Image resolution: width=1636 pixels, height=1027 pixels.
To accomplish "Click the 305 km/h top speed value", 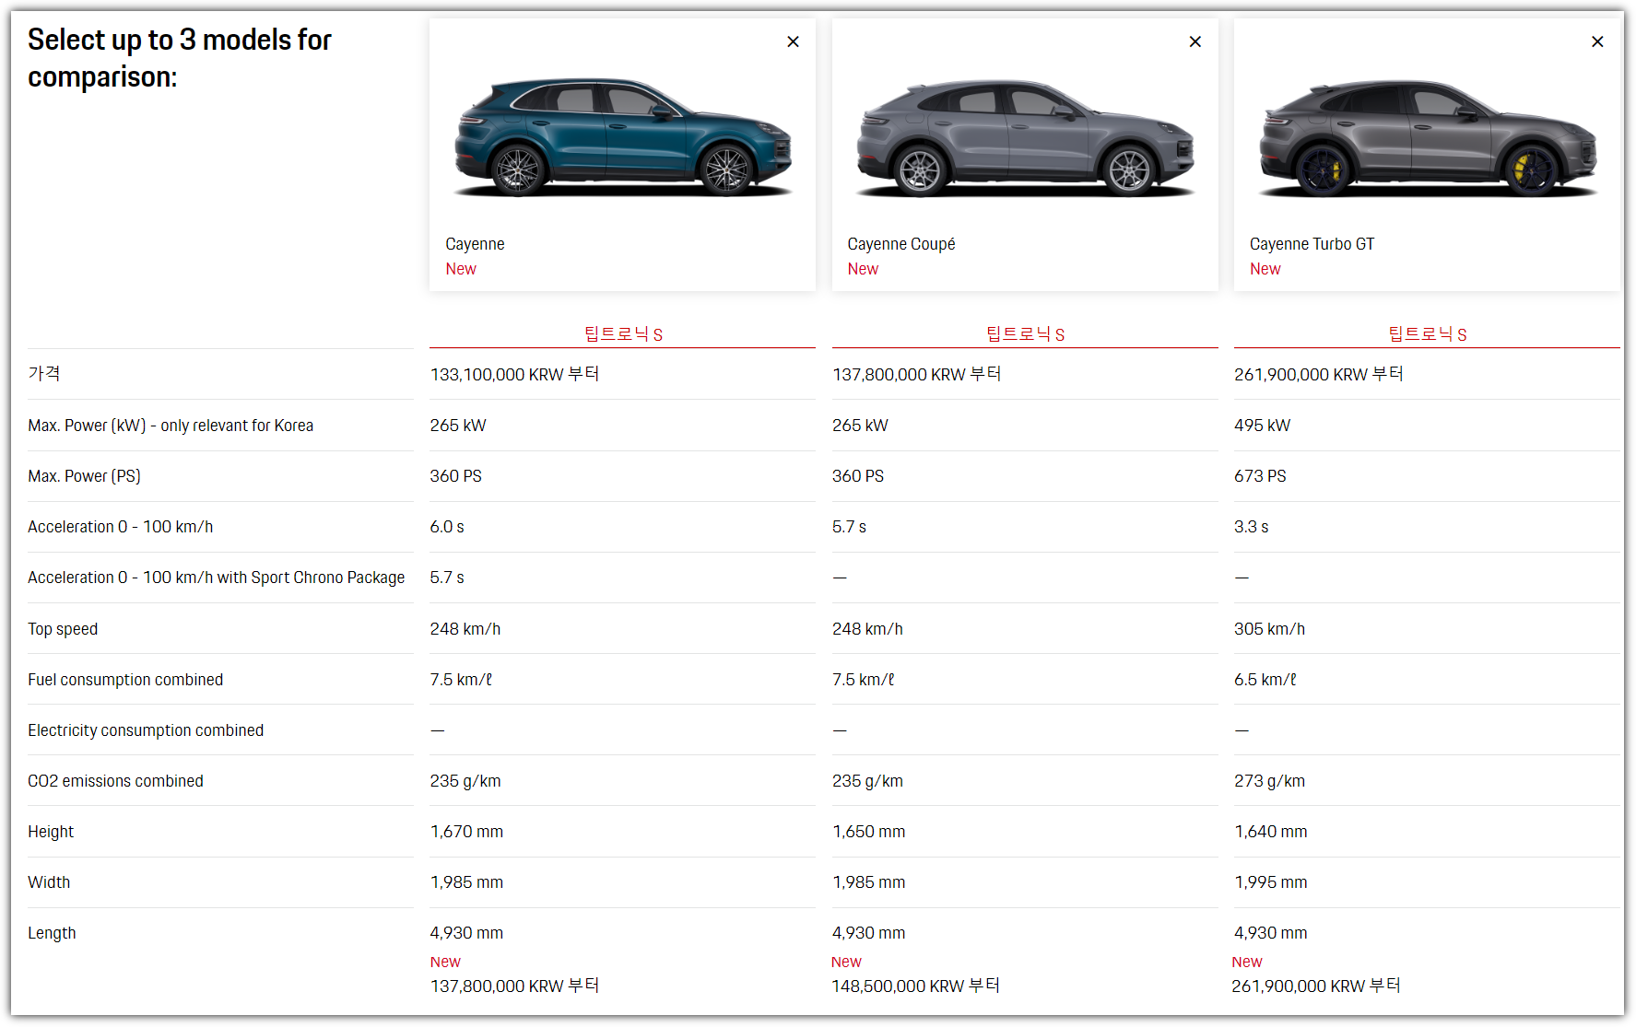I will click(x=1269, y=629).
